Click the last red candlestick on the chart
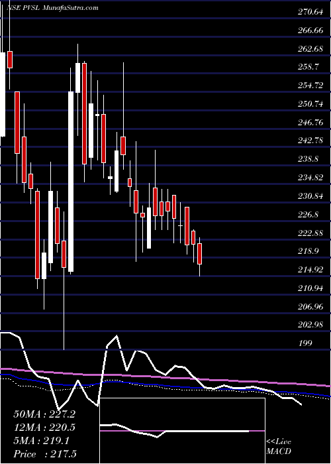The width and height of the screenshot is (331, 464). [200, 254]
